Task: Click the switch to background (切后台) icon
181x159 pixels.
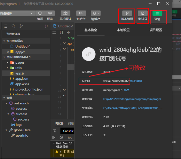Action: [x=81, y=13]
